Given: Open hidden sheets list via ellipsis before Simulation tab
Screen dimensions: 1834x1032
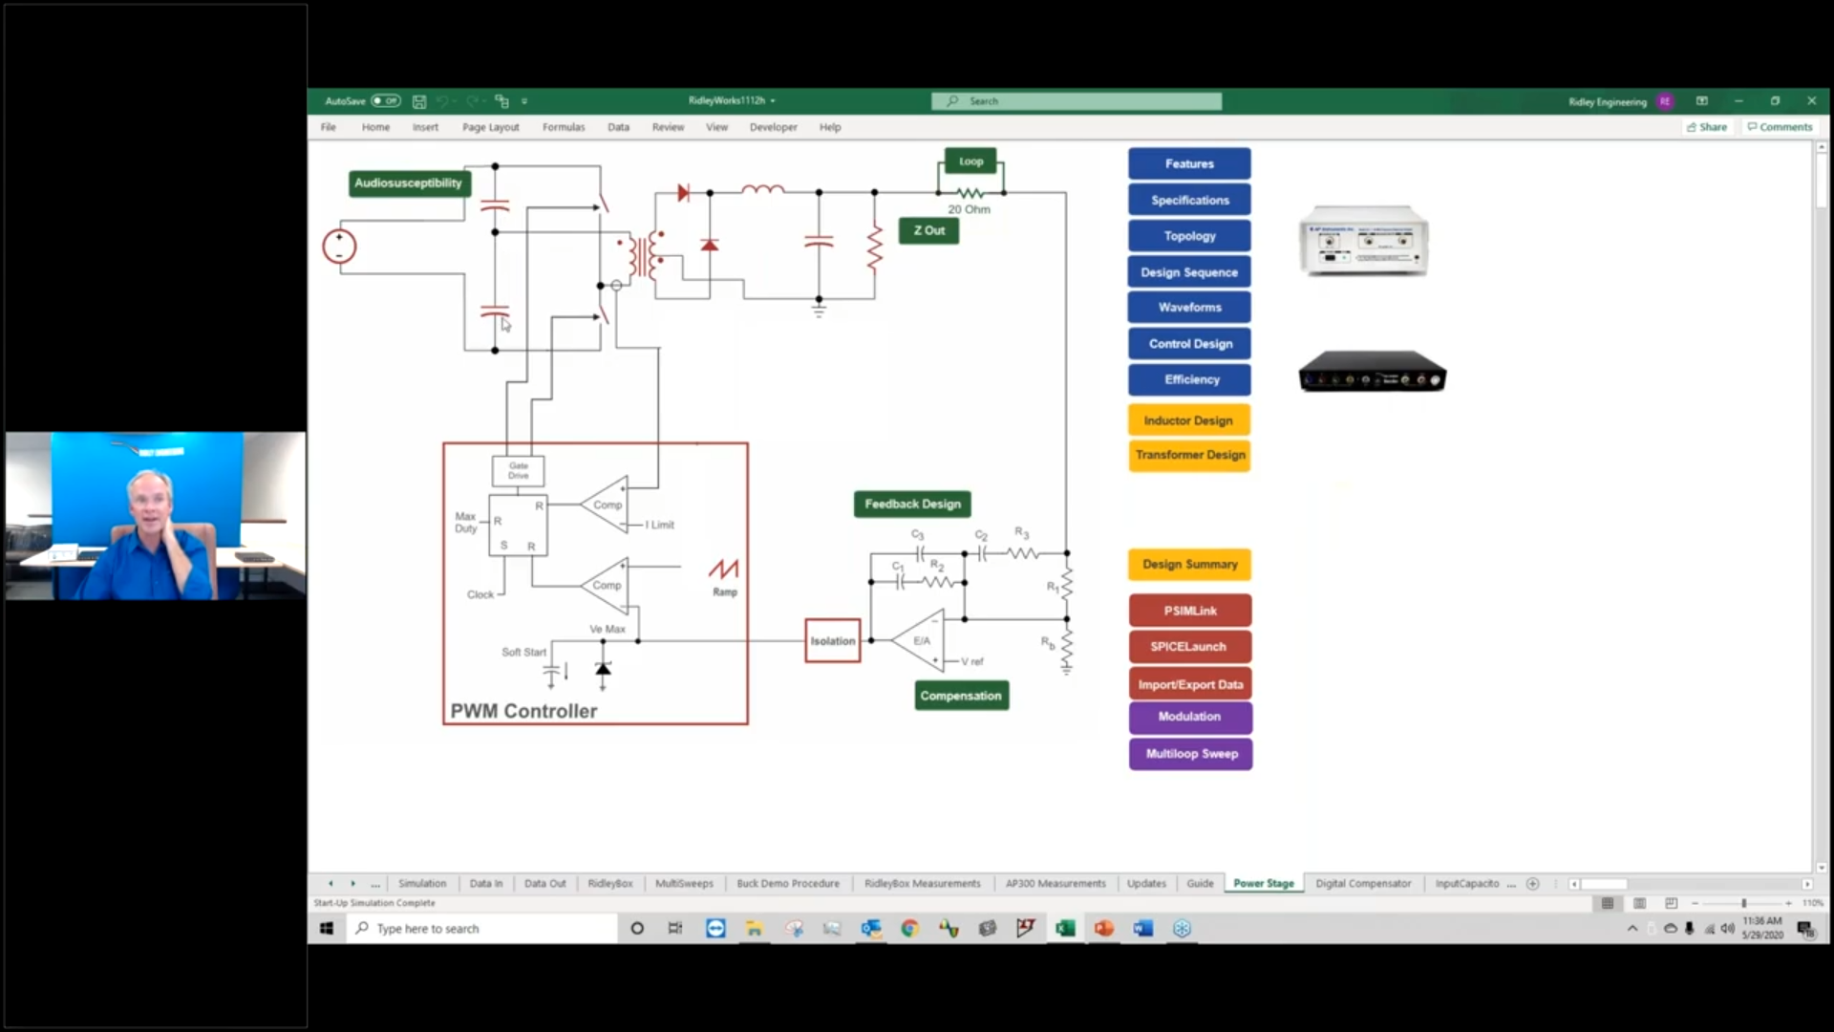Looking at the screenshot, I should 374,883.
